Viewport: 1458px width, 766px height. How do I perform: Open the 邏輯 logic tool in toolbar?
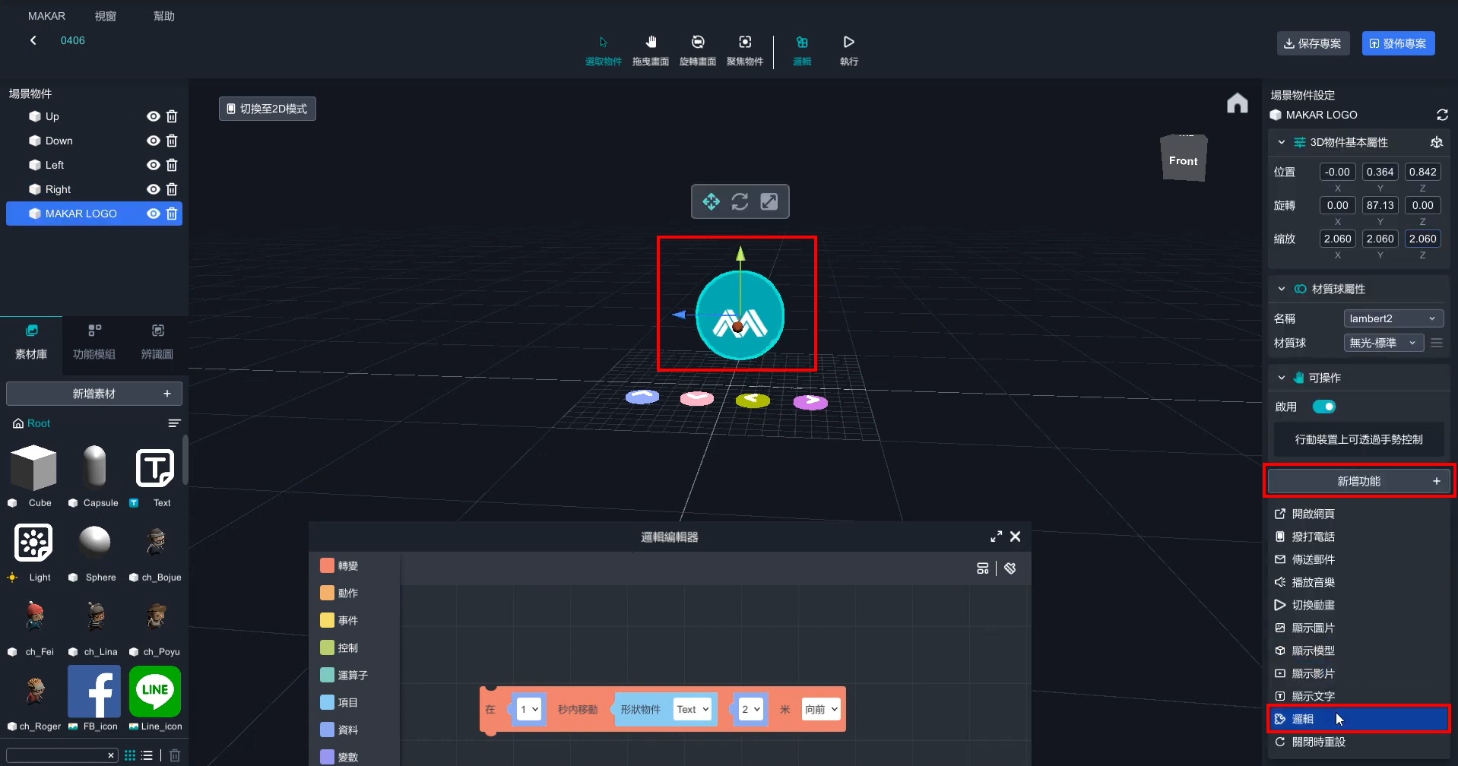(x=802, y=50)
